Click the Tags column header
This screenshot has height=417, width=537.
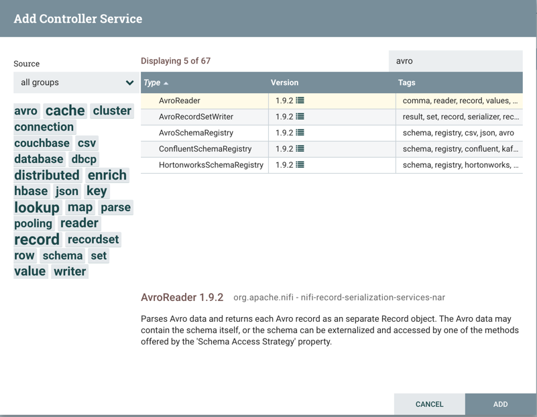(x=406, y=82)
